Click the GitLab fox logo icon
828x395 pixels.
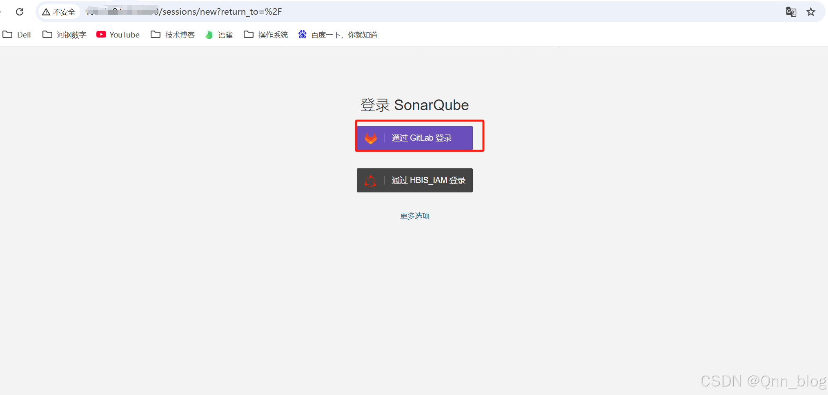coord(371,138)
